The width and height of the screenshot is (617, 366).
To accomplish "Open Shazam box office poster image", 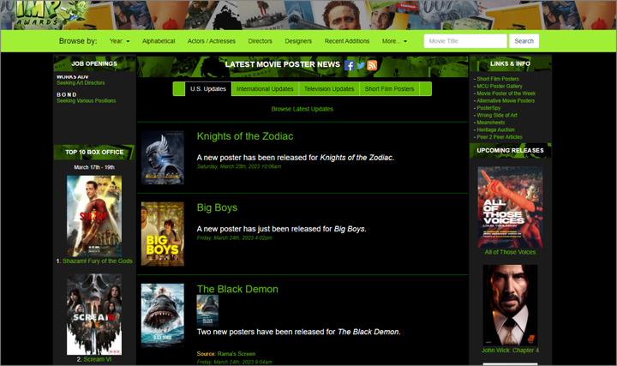I will [x=94, y=216].
